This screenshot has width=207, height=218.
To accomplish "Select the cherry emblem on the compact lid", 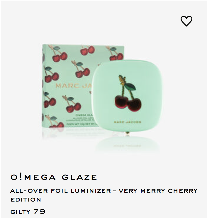I will pos(128,93).
